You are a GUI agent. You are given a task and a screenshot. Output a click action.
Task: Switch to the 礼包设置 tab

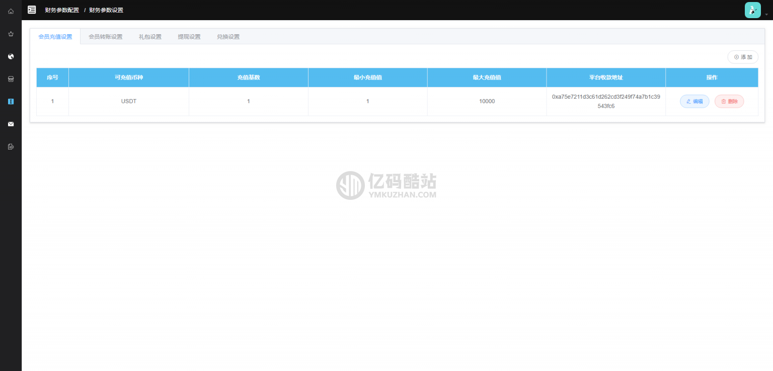[x=150, y=37]
